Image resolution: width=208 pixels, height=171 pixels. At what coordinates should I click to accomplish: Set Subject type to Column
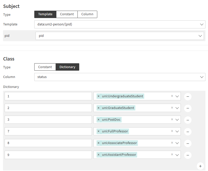[87, 14]
